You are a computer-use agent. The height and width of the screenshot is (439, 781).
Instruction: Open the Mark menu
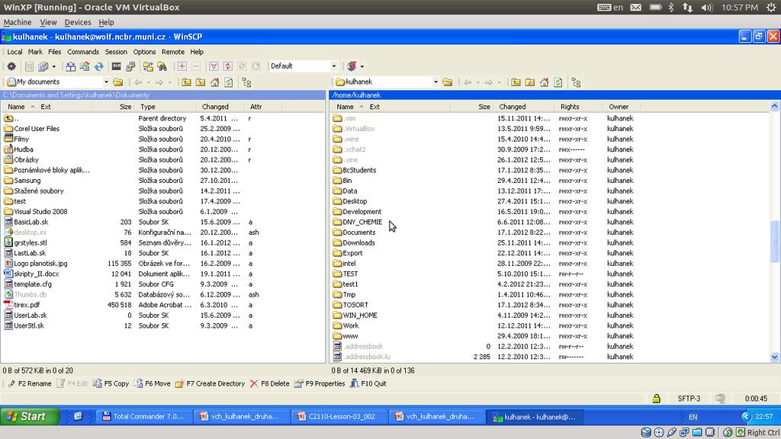coord(35,52)
